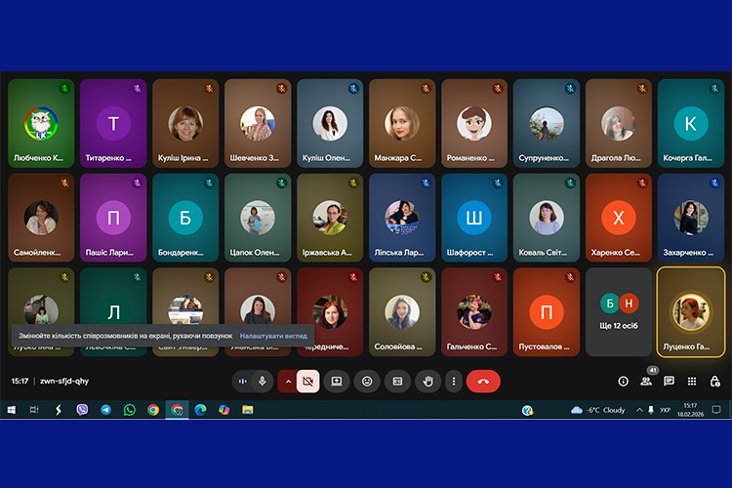Open the activities grid icon
The image size is (732, 488).
pos(692,381)
